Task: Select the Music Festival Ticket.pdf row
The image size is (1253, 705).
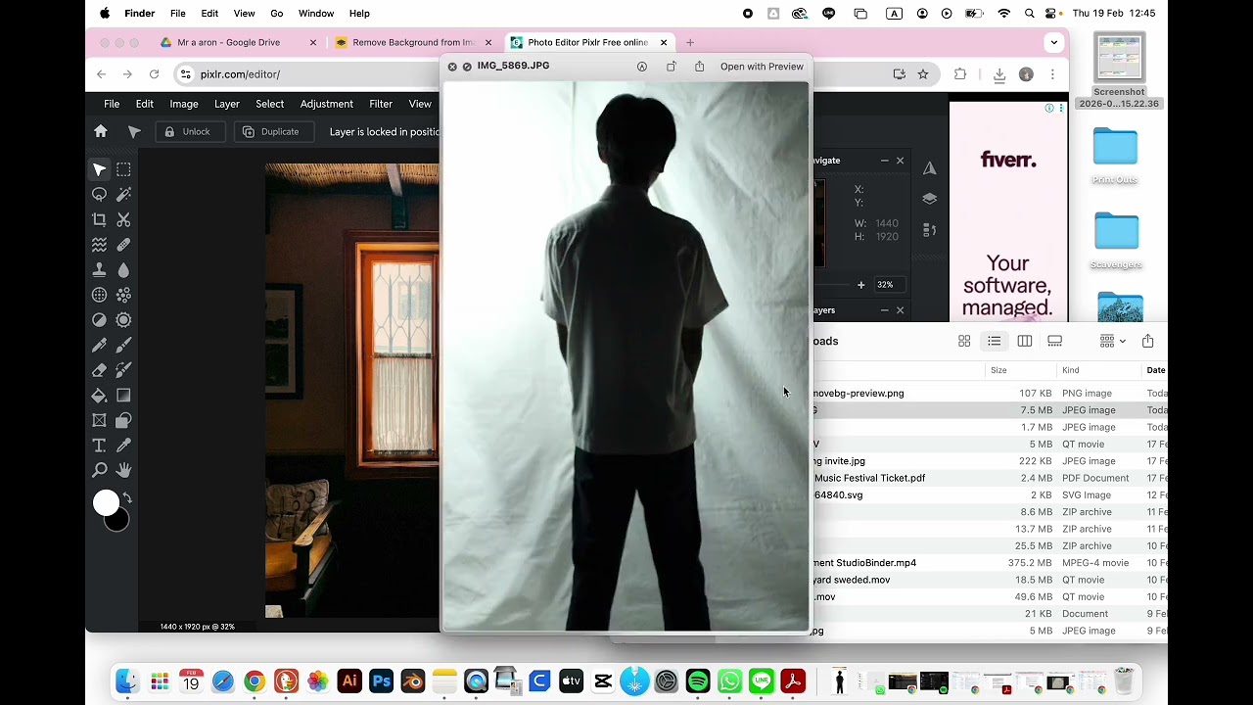Action: click(x=989, y=478)
